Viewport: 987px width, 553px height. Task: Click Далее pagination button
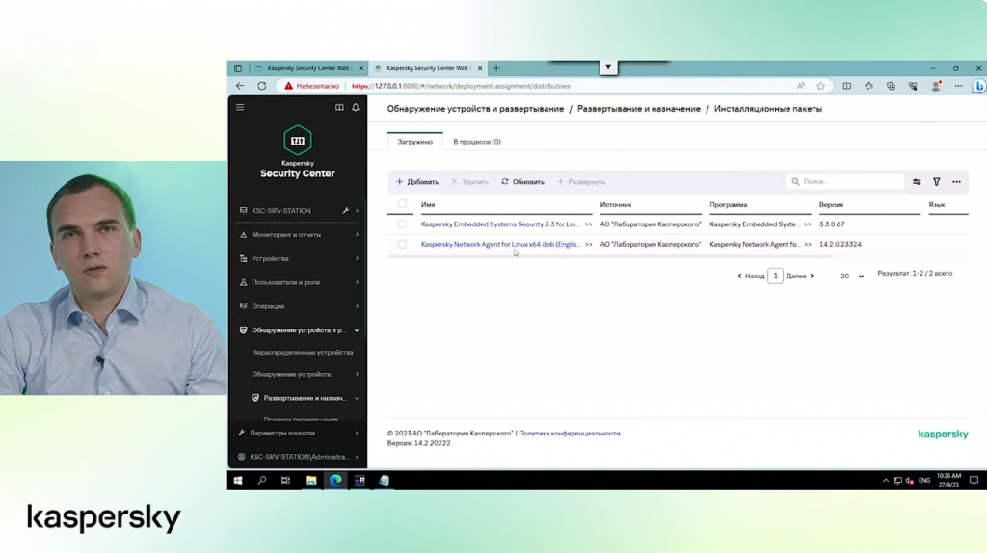click(x=800, y=276)
